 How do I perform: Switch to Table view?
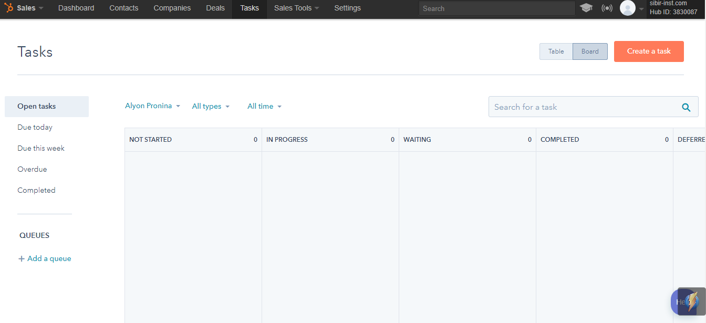[556, 51]
